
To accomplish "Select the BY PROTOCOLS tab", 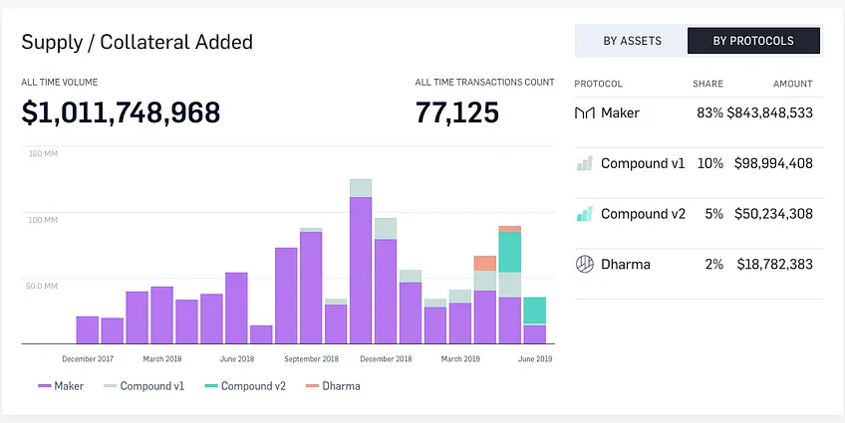I will click(753, 41).
